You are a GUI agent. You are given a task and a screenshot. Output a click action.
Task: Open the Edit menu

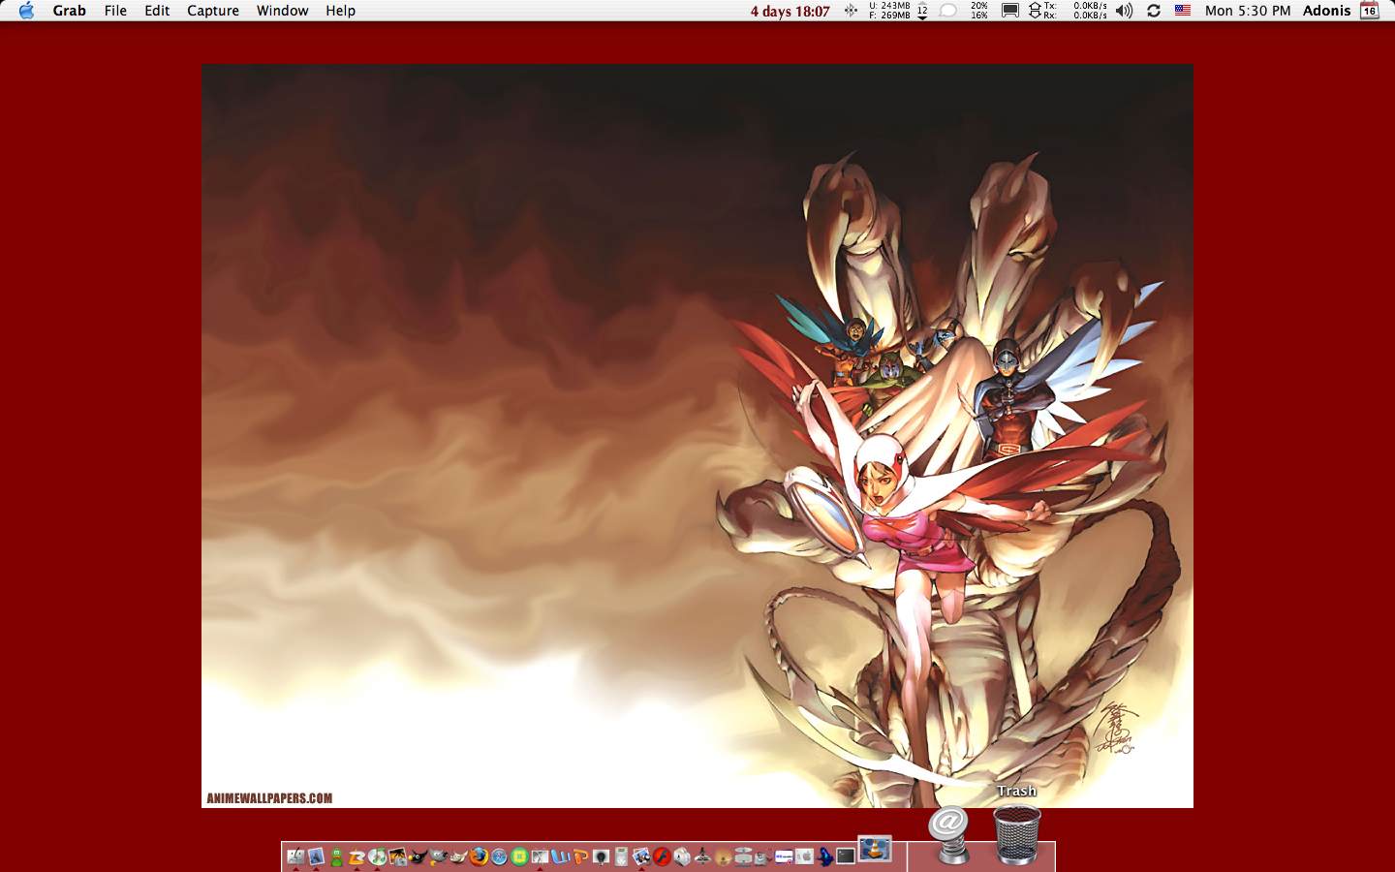pos(157,11)
